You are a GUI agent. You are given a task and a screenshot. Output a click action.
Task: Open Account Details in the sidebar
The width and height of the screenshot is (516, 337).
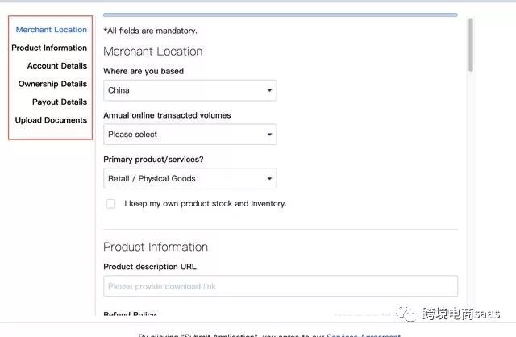tap(56, 66)
